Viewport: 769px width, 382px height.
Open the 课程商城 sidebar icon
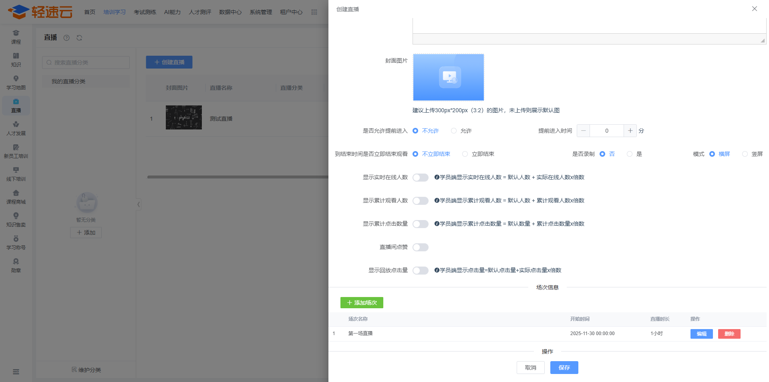pos(16,197)
